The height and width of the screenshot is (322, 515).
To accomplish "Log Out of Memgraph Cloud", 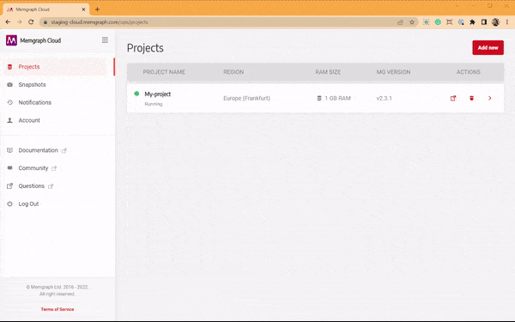I will 28,204.
